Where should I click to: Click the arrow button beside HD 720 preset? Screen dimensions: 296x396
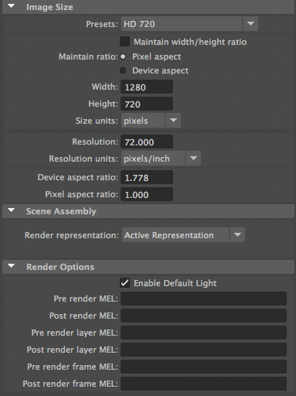pos(250,24)
